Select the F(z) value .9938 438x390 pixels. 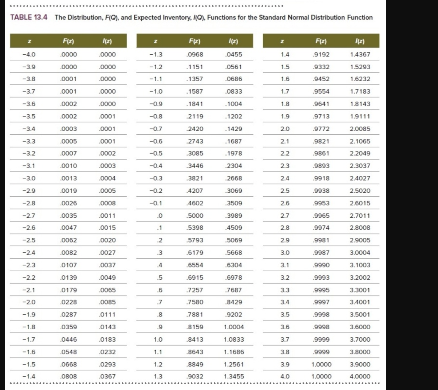tap(321, 191)
